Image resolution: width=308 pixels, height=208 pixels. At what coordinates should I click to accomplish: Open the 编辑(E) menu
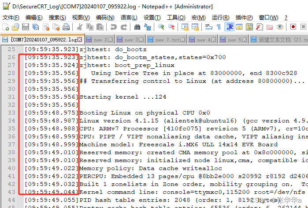(x=34, y=18)
